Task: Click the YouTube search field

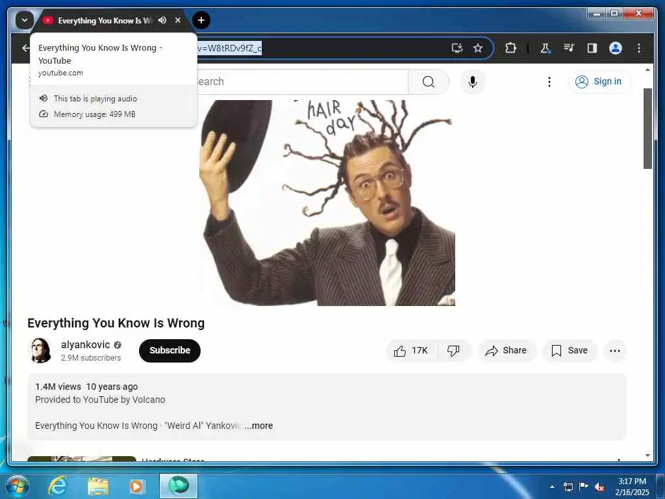Action: tap(301, 81)
